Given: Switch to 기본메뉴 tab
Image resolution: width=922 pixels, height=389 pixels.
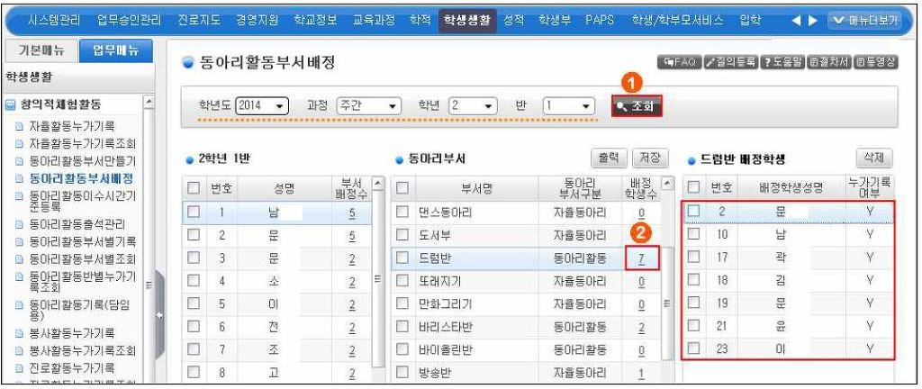Looking at the screenshot, I should [40, 51].
